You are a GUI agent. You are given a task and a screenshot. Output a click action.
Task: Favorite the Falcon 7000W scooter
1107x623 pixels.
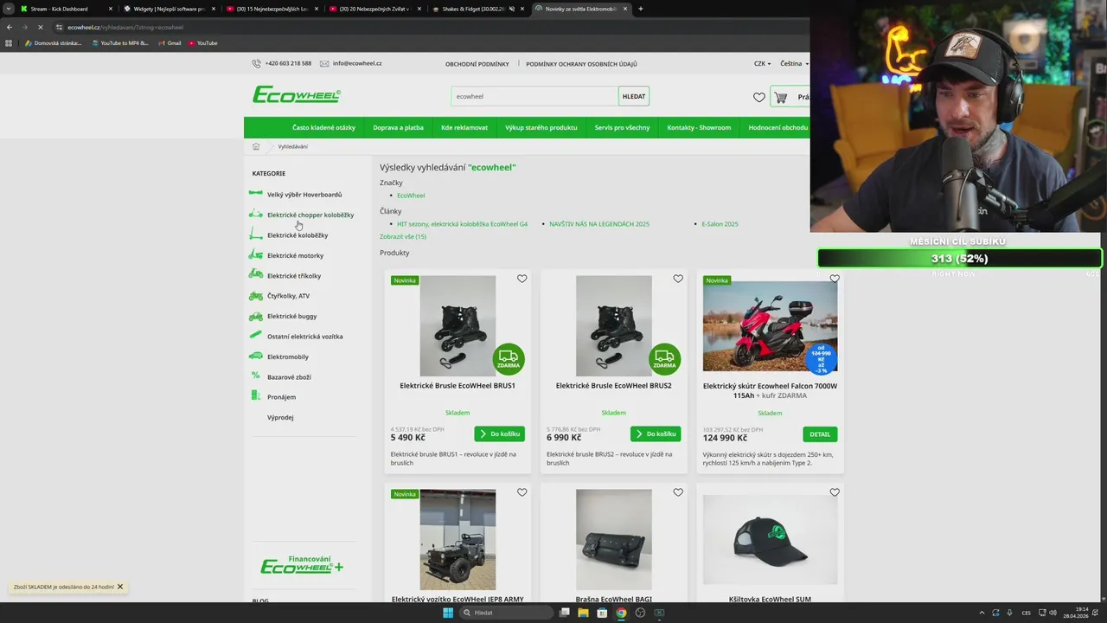[835, 279]
